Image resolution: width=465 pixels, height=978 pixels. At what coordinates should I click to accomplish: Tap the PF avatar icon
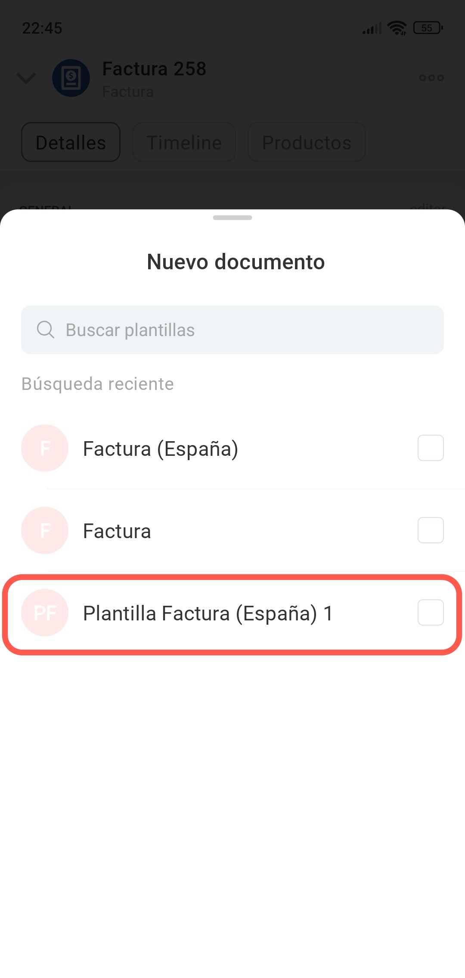(x=45, y=613)
